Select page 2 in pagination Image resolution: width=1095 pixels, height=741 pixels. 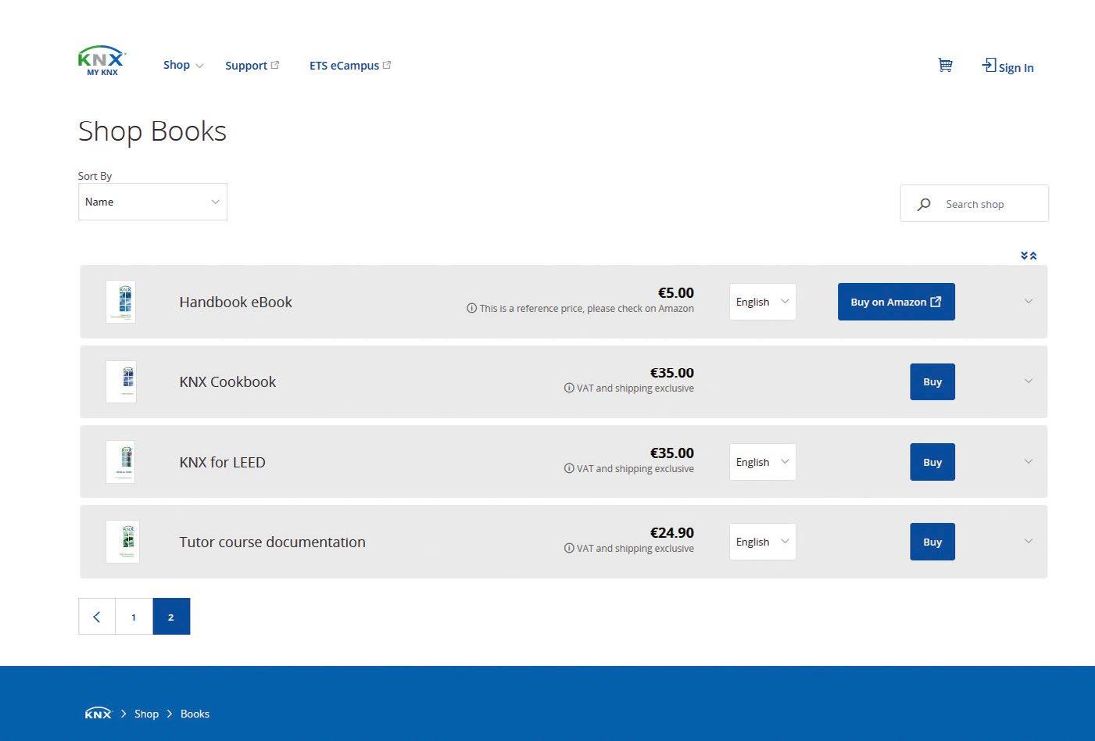(x=171, y=617)
